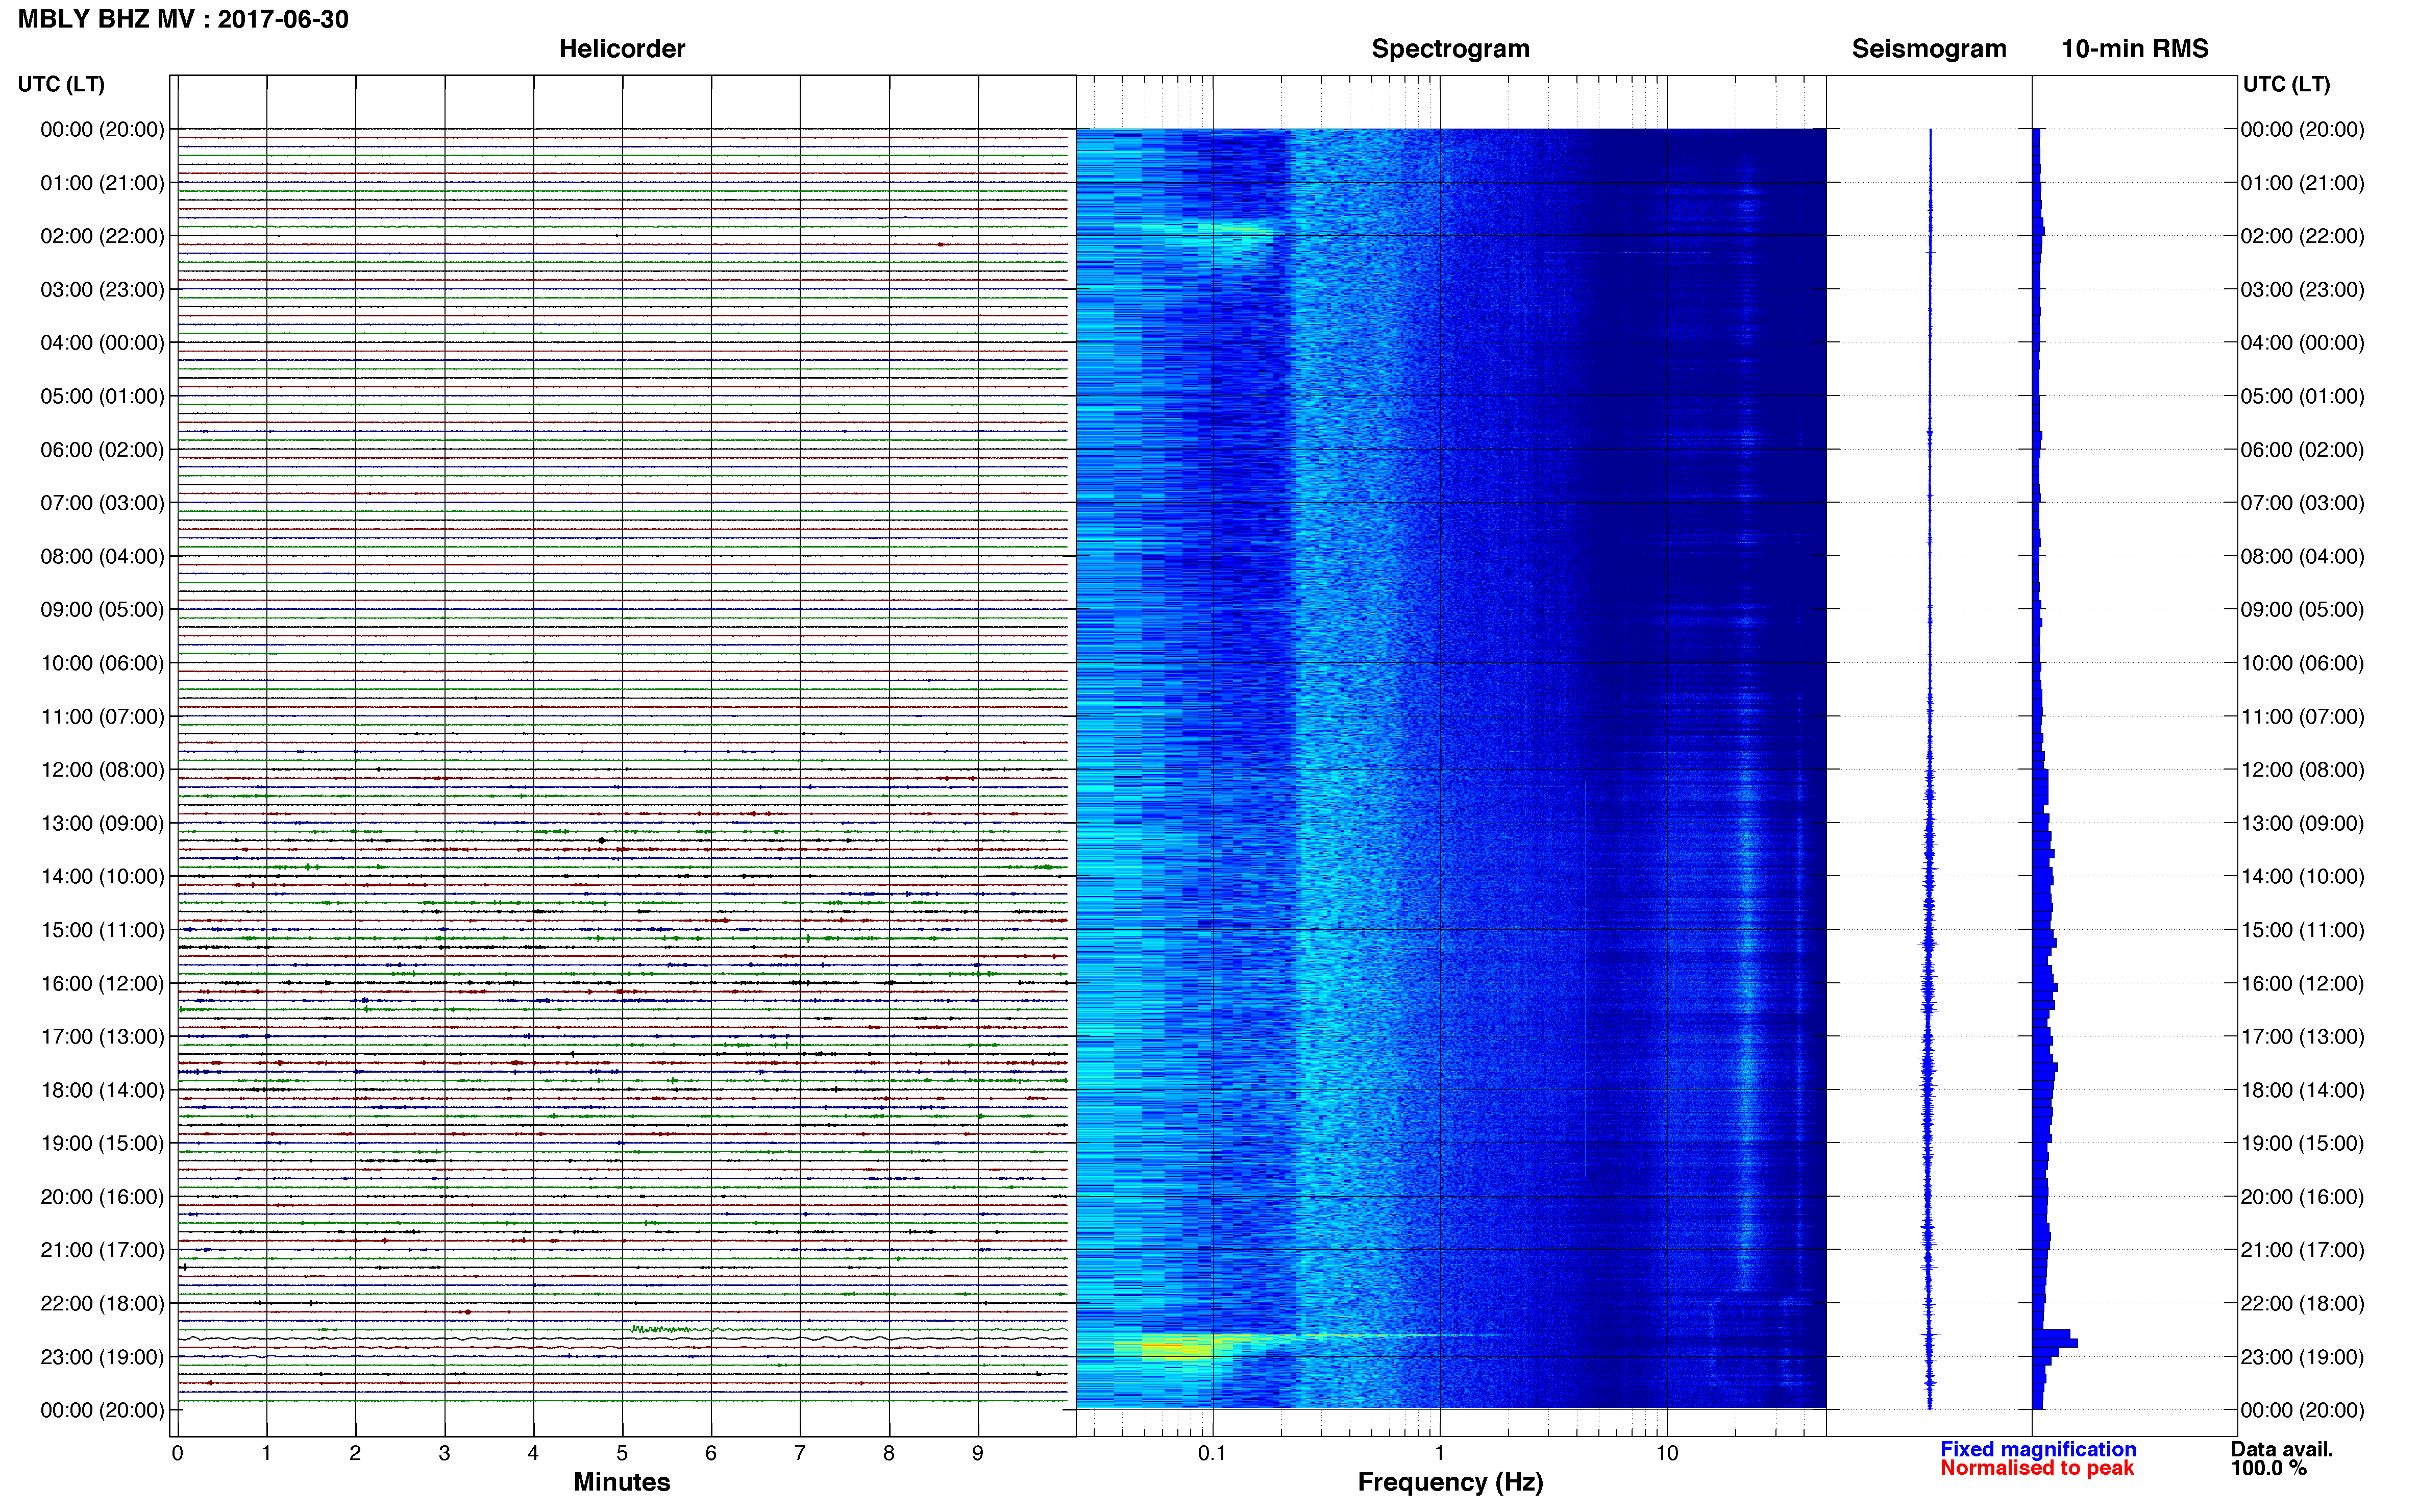Click the 'Frequency (Hz)' axis label
This screenshot has height=1512, width=2419.
pos(1450,1482)
